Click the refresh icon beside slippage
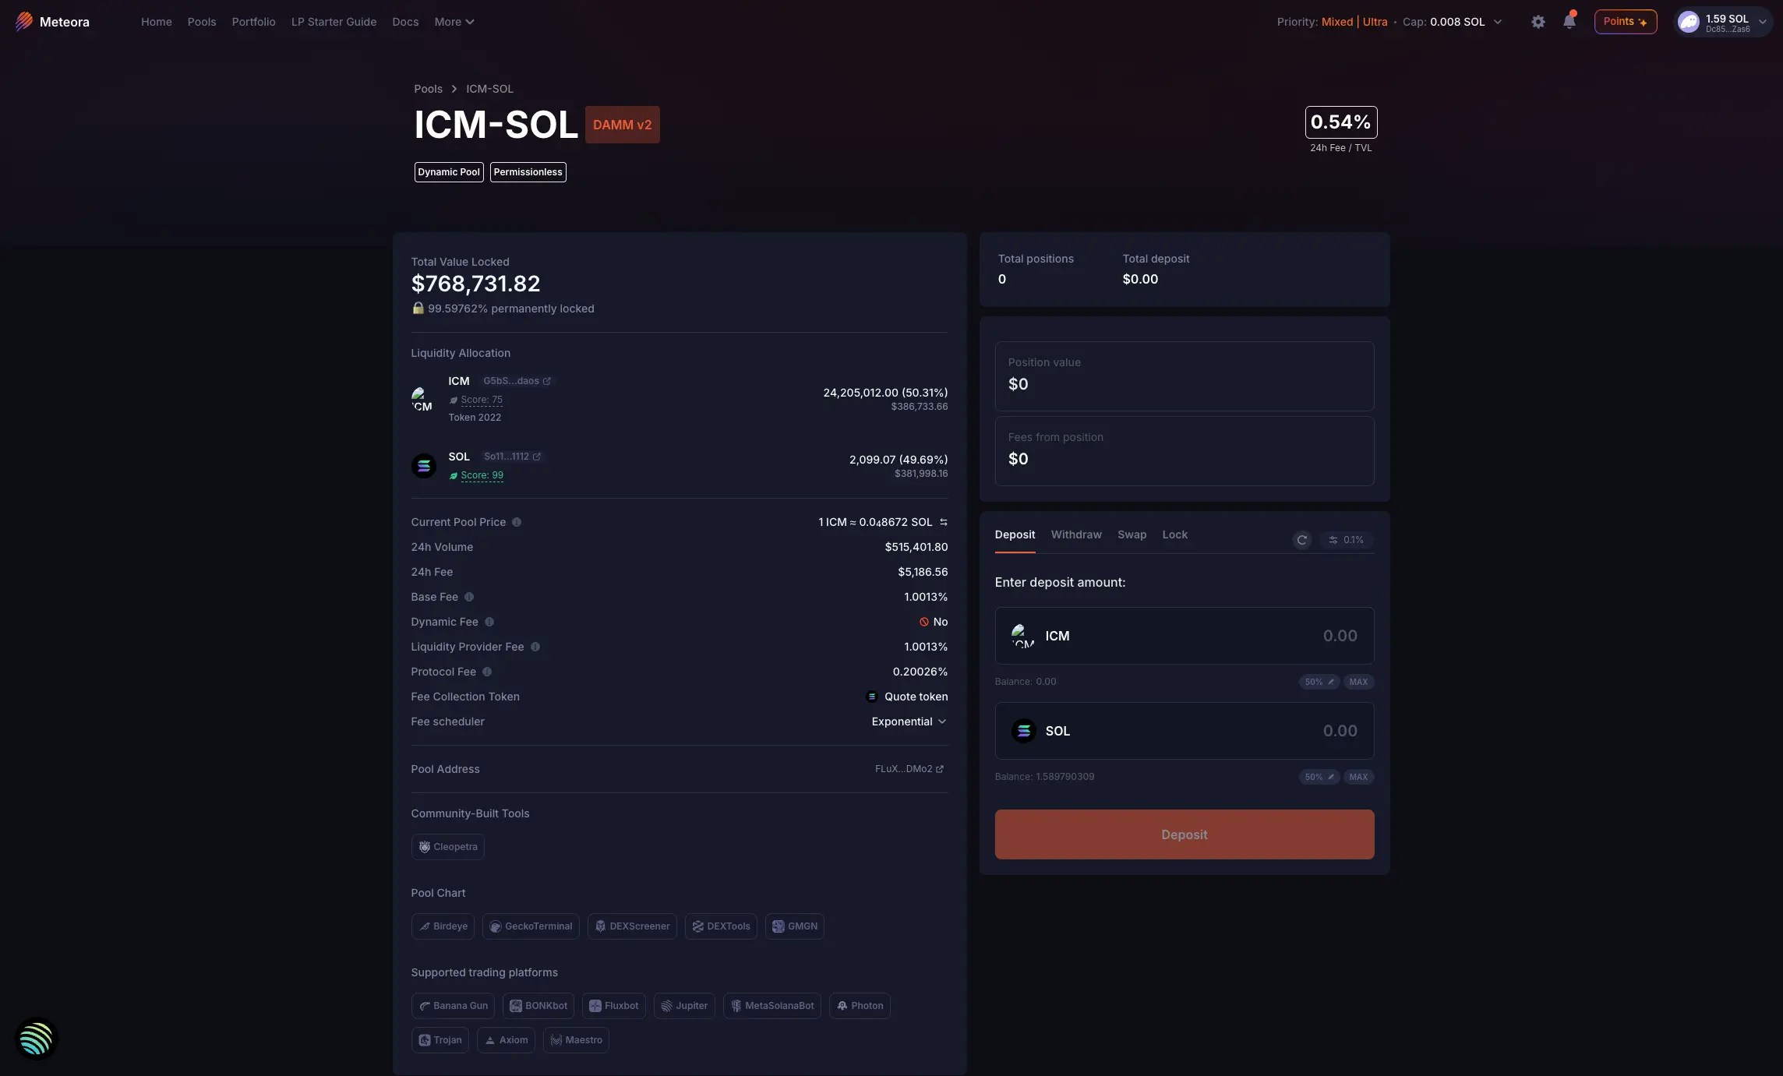This screenshot has width=1783, height=1076. pos(1301,540)
